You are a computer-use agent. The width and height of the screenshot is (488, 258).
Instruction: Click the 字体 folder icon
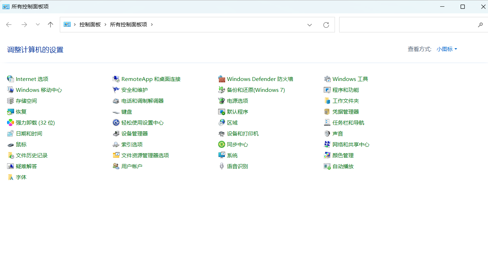click(10, 177)
